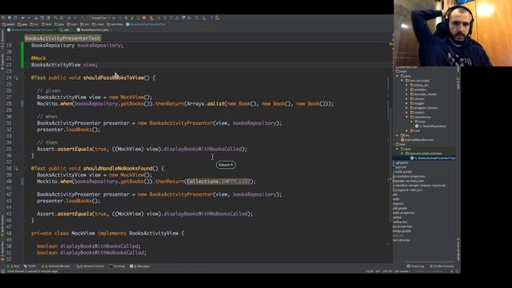The height and width of the screenshot is (288, 512).
Task: Expand the barcode_reader folder in project tree
Action: (x=407, y=94)
